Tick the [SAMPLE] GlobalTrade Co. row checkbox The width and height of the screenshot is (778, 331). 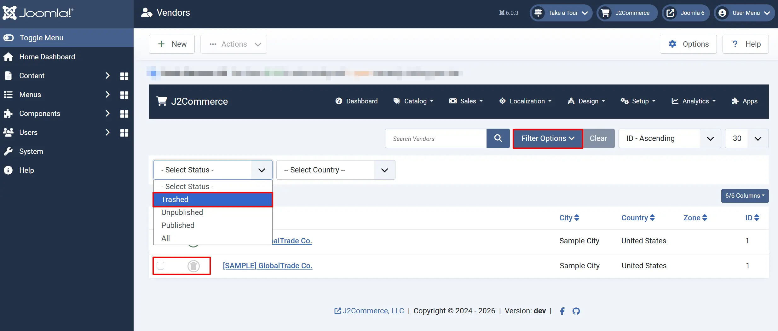160,266
